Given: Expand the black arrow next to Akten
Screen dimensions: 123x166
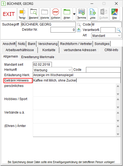Looking at the screenshot, I should [x=74, y=14].
